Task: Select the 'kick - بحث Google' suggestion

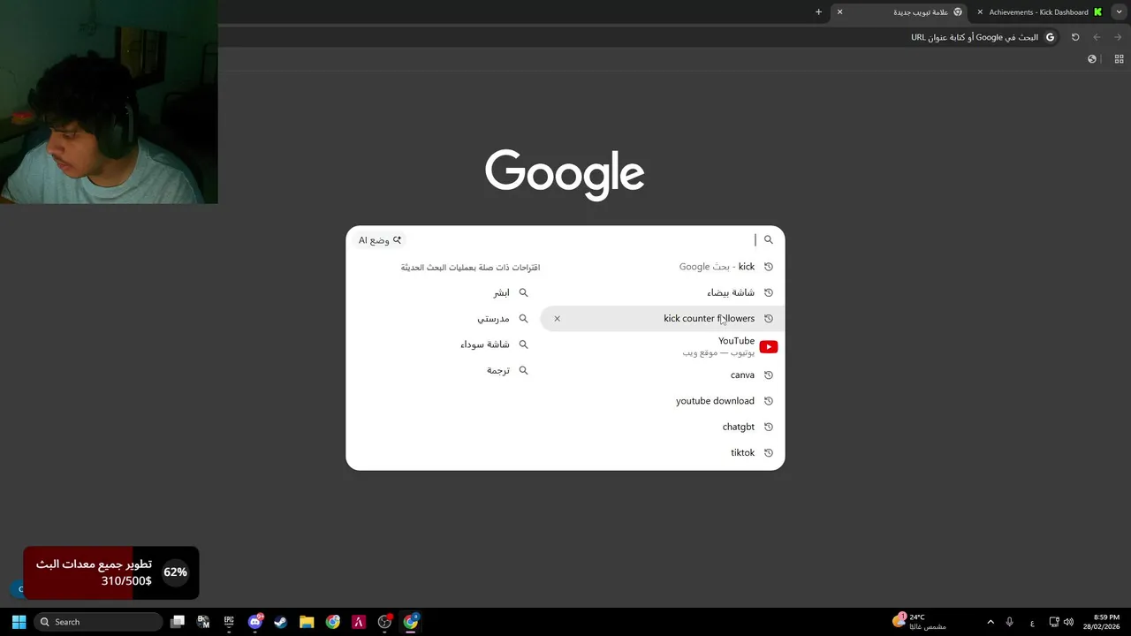Action: (x=661, y=267)
